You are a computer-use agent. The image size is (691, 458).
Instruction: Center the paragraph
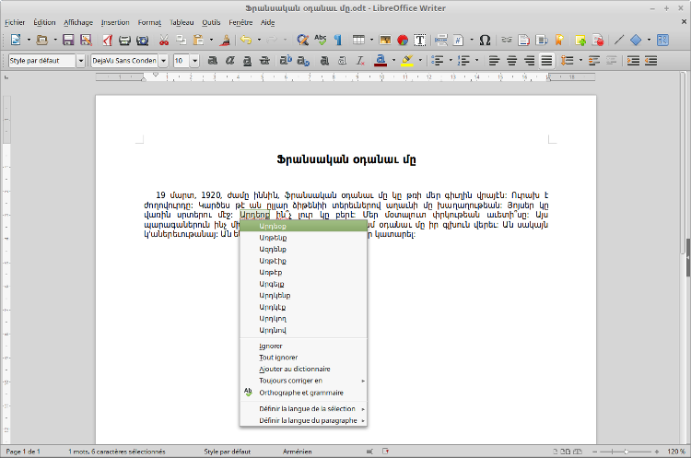[511, 61]
